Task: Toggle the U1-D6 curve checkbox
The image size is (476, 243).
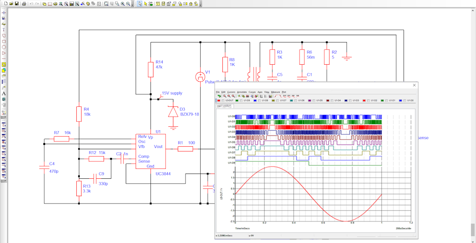Action: pyautogui.click(x=296, y=101)
